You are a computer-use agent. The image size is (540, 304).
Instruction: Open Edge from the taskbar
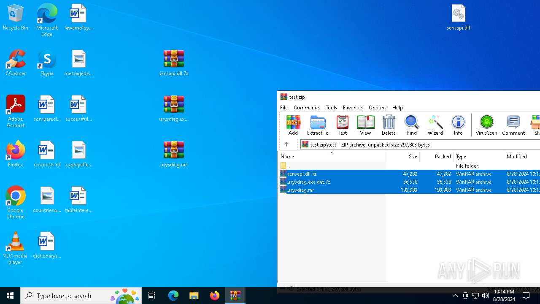tap(173, 296)
